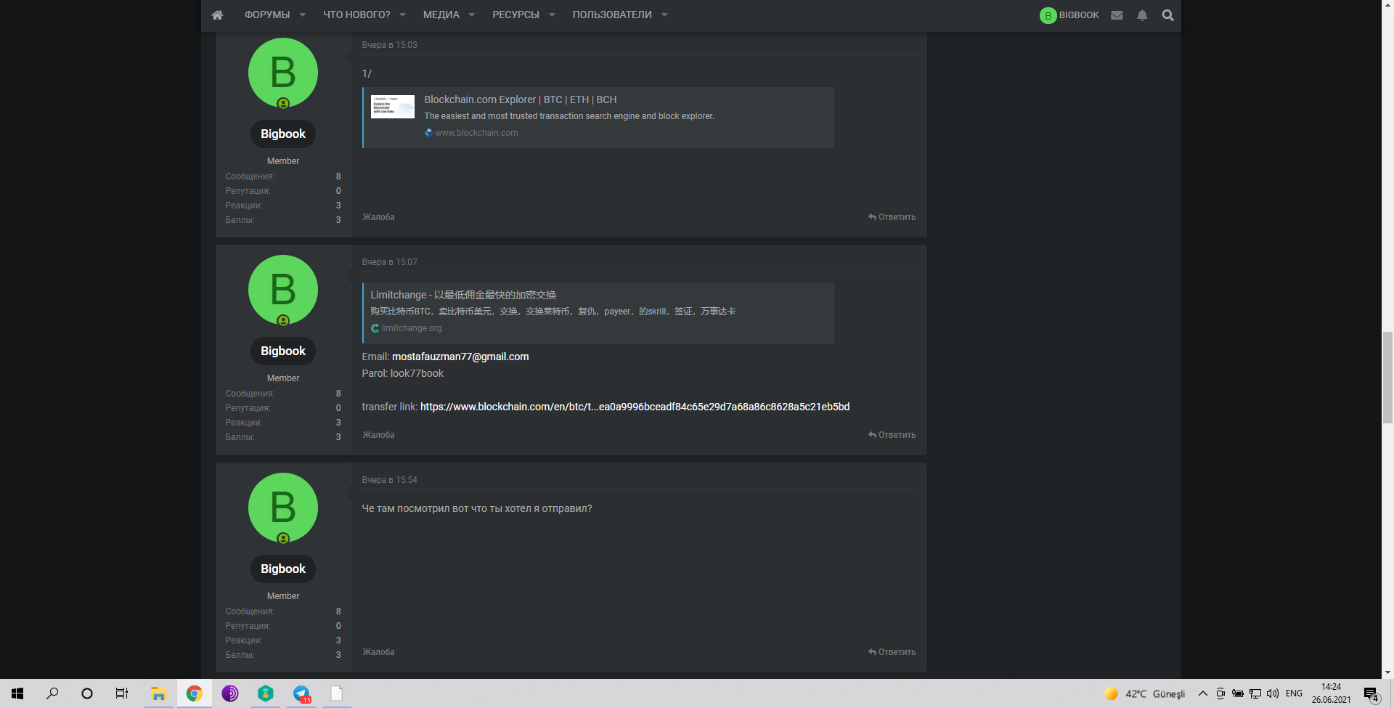Click the page vertical scrollbar thumb
The height and width of the screenshot is (708, 1394).
(1387, 376)
